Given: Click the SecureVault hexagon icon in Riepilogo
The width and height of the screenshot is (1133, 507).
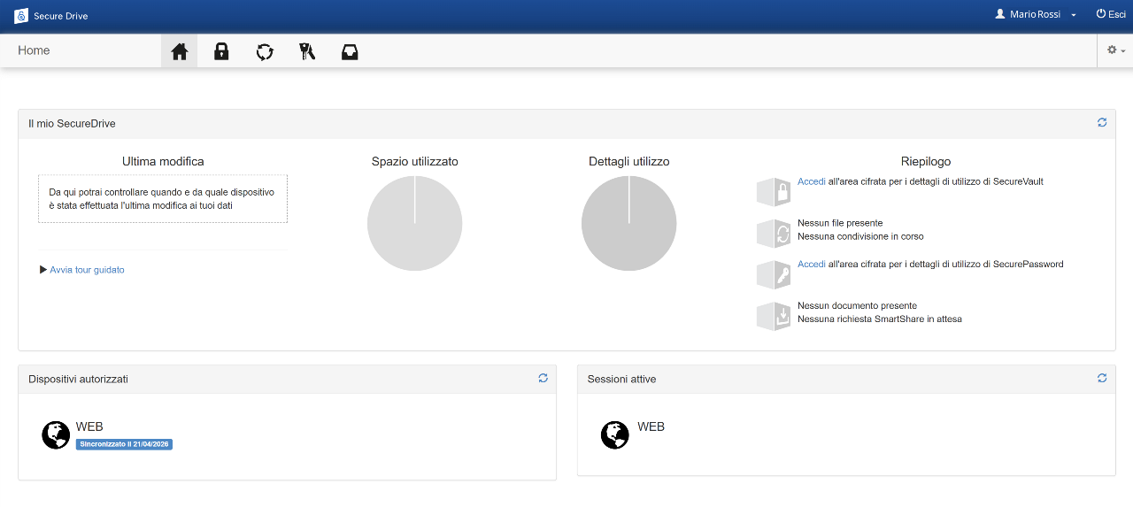Looking at the screenshot, I should [774, 192].
